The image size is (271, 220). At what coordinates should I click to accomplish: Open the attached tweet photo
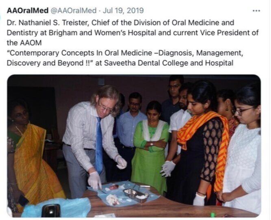pos(134,146)
